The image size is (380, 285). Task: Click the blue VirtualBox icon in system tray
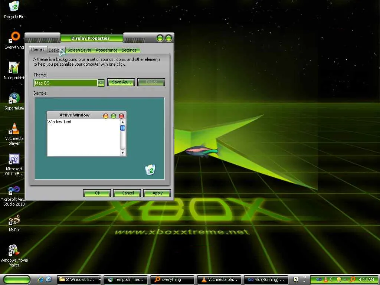tap(319, 279)
